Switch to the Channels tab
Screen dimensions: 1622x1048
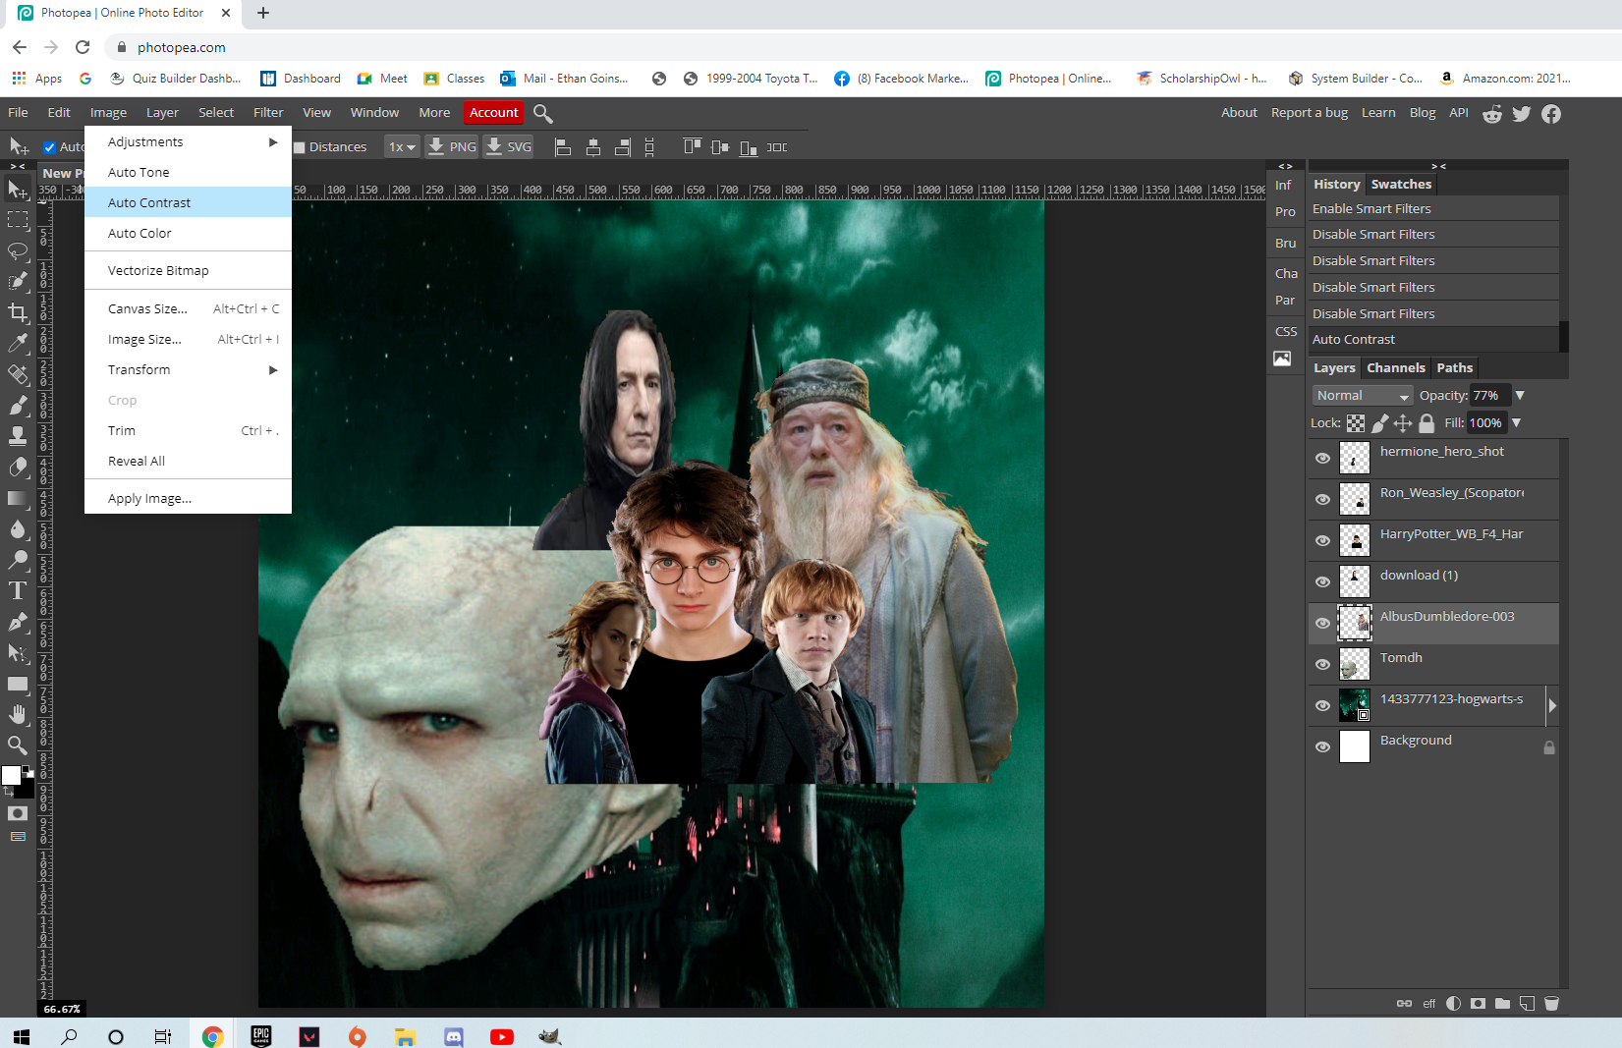pyautogui.click(x=1395, y=368)
